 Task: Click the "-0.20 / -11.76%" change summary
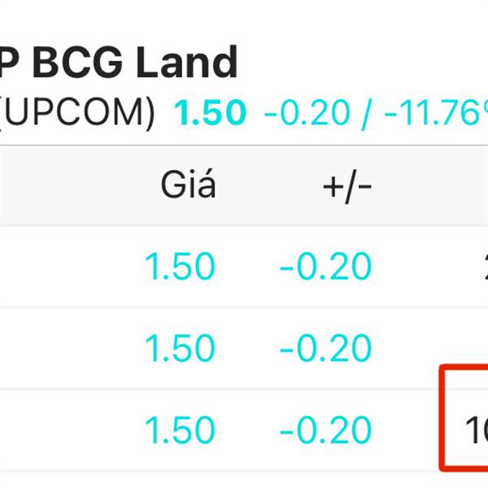[374, 114]
